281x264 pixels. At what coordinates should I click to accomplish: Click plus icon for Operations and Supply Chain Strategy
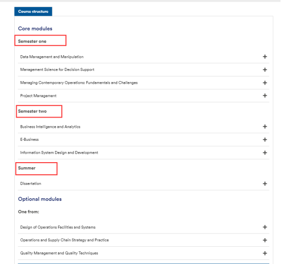(x=265, y=240)
